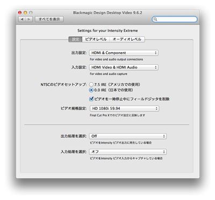Select the 7.5 IRE radio button
The width and height of the screenshot is (215, 200).
(91, 84)
